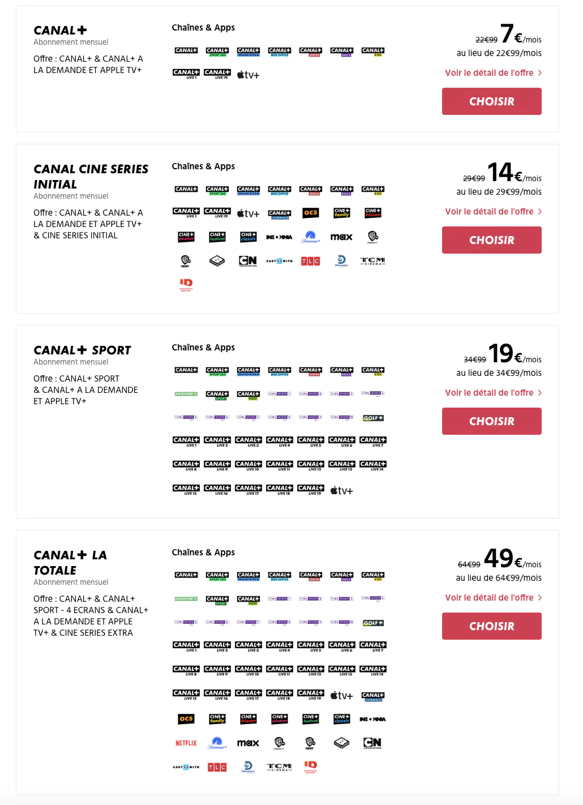Screen dimensions: 583x805
Task: Click Cartoon Network logo in Cine Series Initial
Action: tap(248, 260)
